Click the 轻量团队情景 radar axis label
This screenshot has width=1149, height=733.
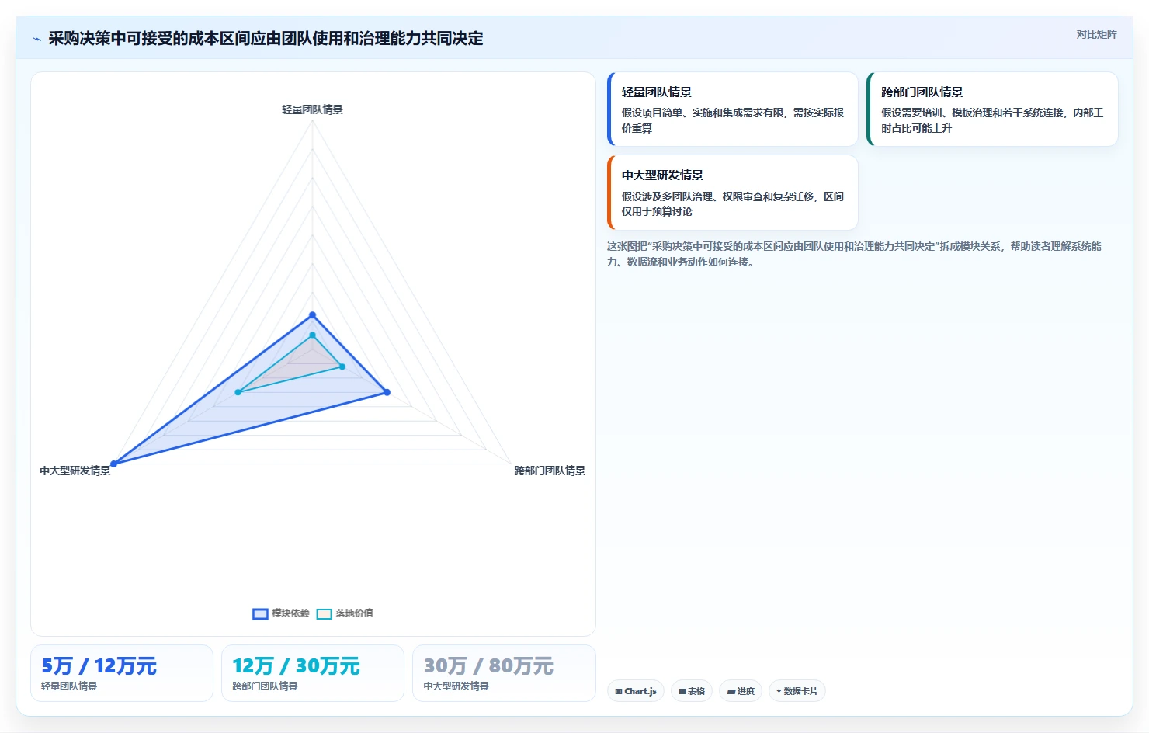(312, 109)
